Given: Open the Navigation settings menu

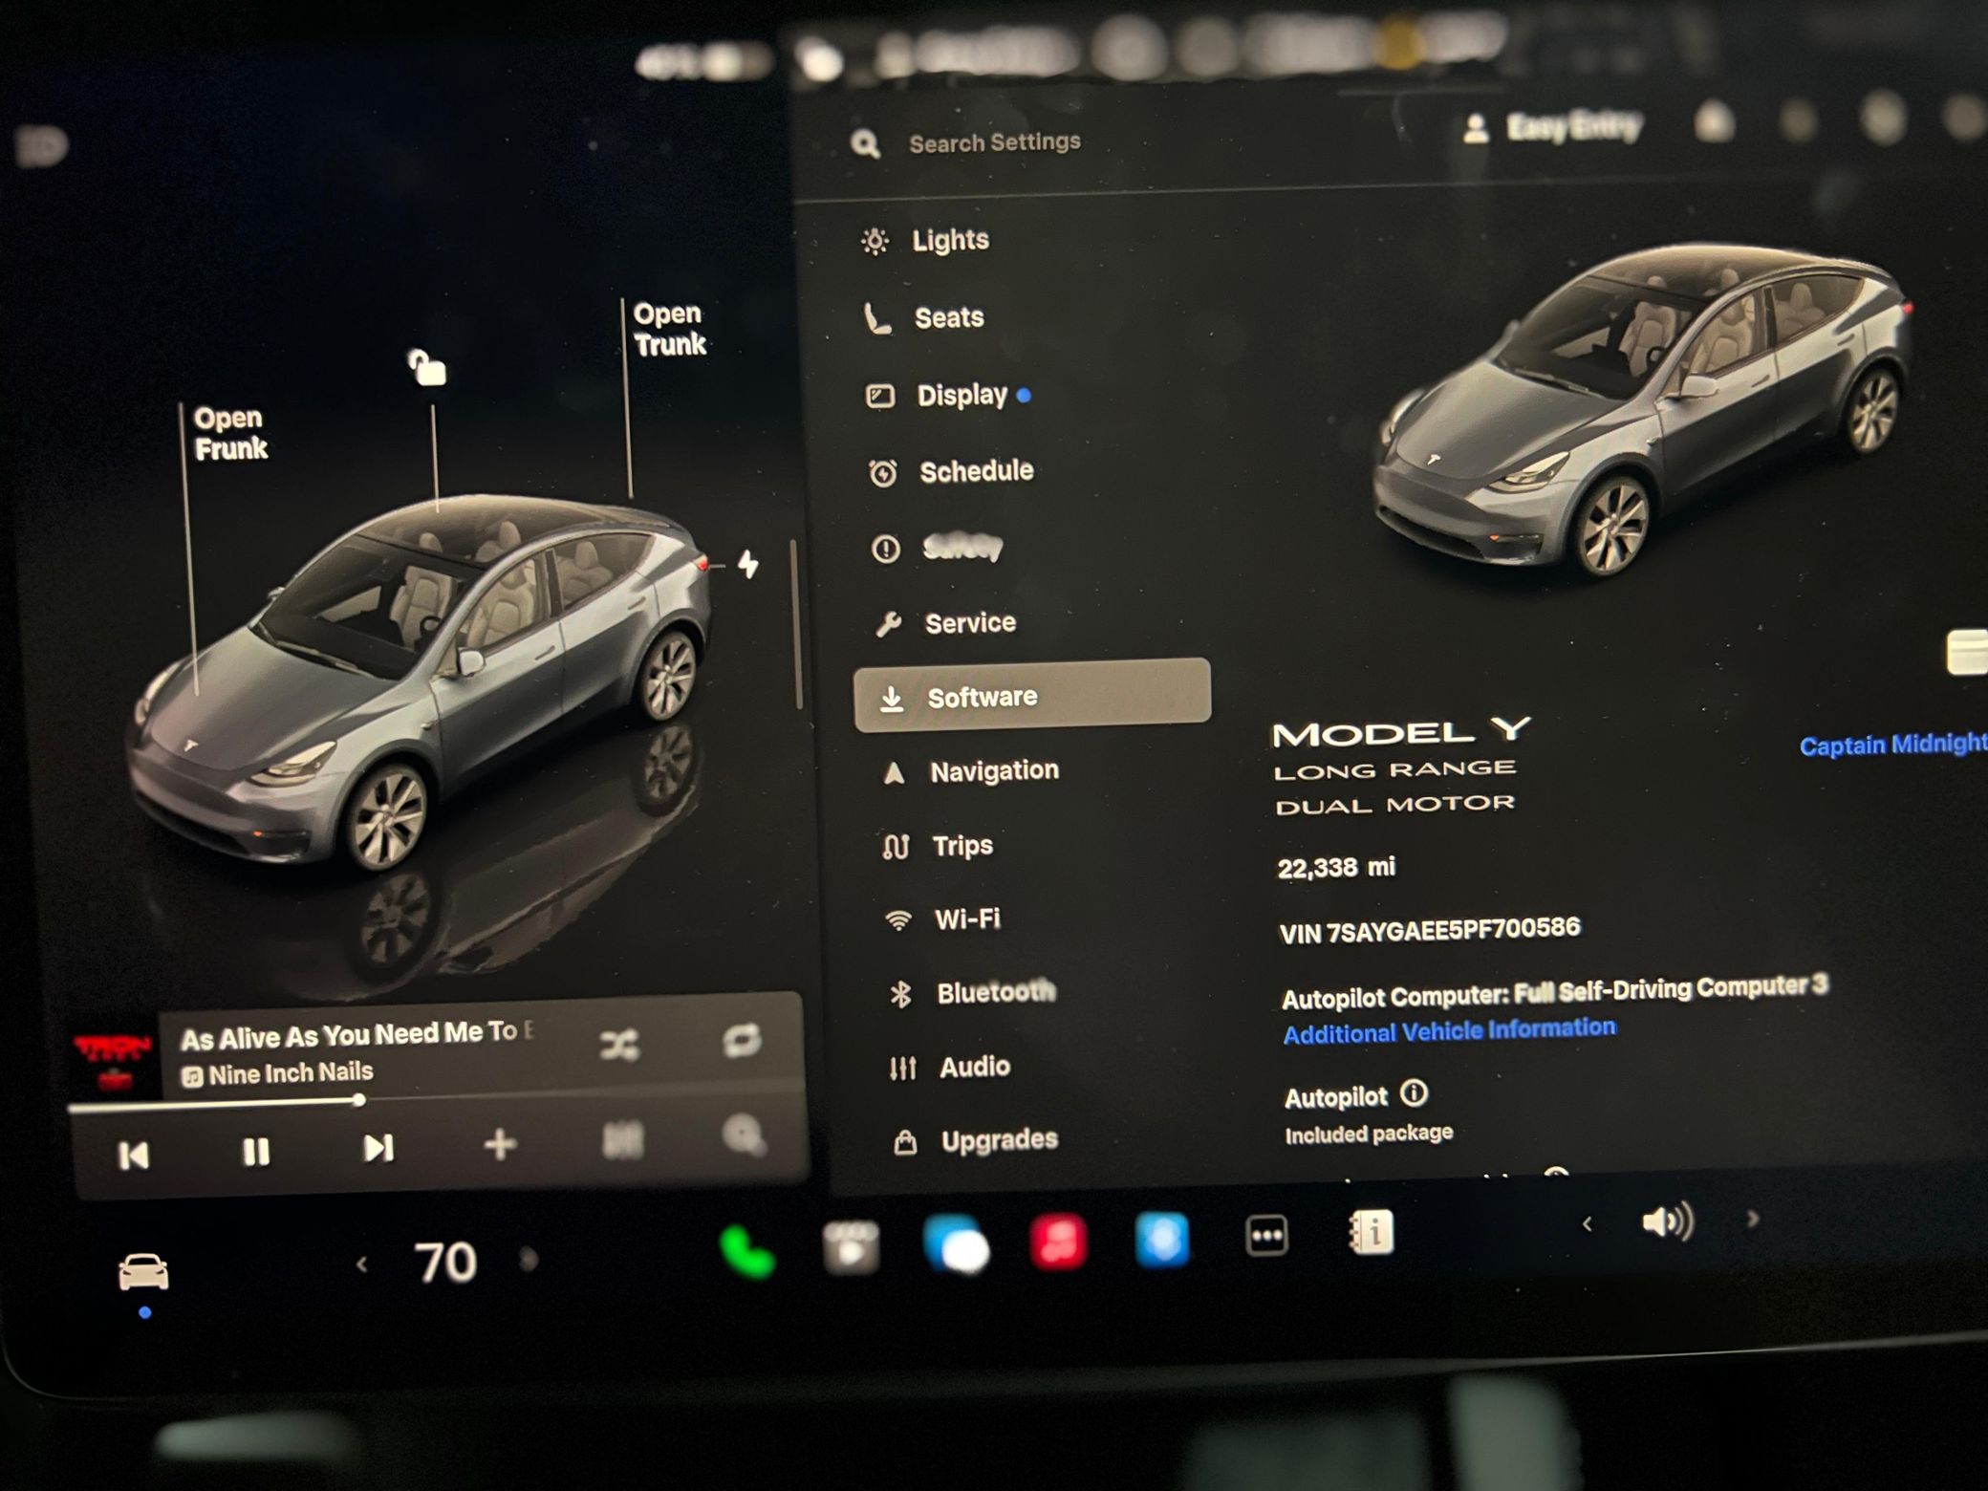Looking at the screenshot, I should 993,771.
